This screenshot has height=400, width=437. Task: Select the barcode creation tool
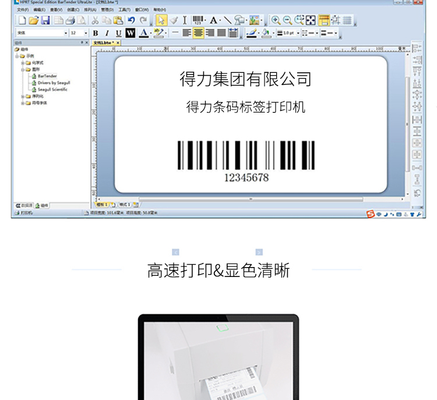coord(198,20)
